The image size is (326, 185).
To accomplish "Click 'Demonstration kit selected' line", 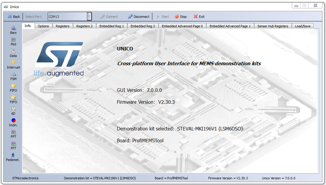I will click(x=180, y=129).
